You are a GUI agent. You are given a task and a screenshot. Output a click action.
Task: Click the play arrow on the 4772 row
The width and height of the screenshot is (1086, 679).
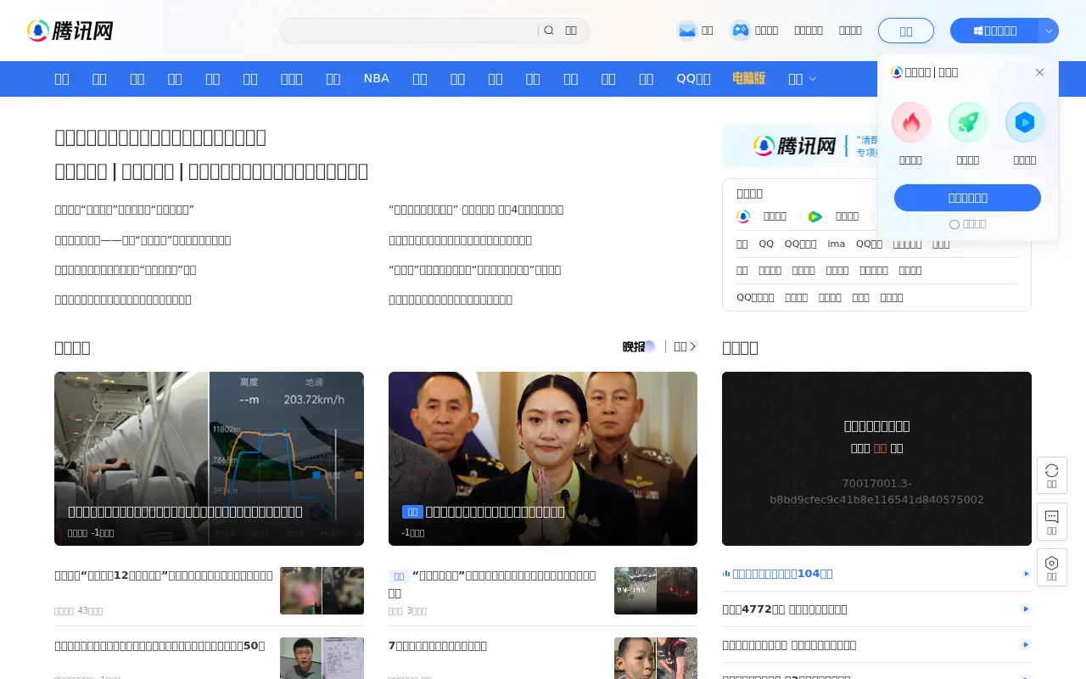point(1026,609)
